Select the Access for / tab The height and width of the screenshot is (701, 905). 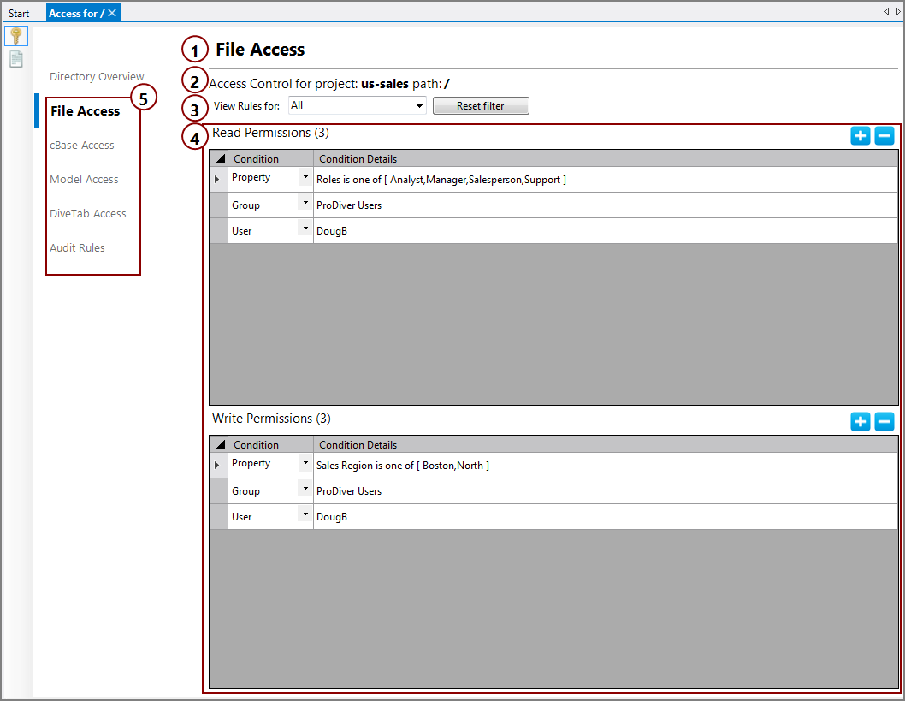(x=77, y=12)
